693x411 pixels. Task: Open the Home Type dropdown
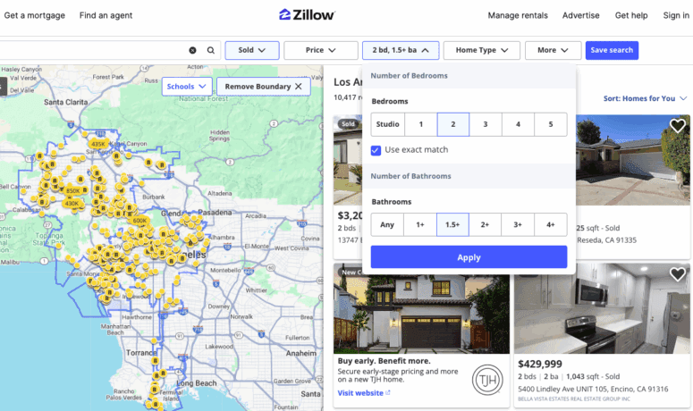point(481,51)
